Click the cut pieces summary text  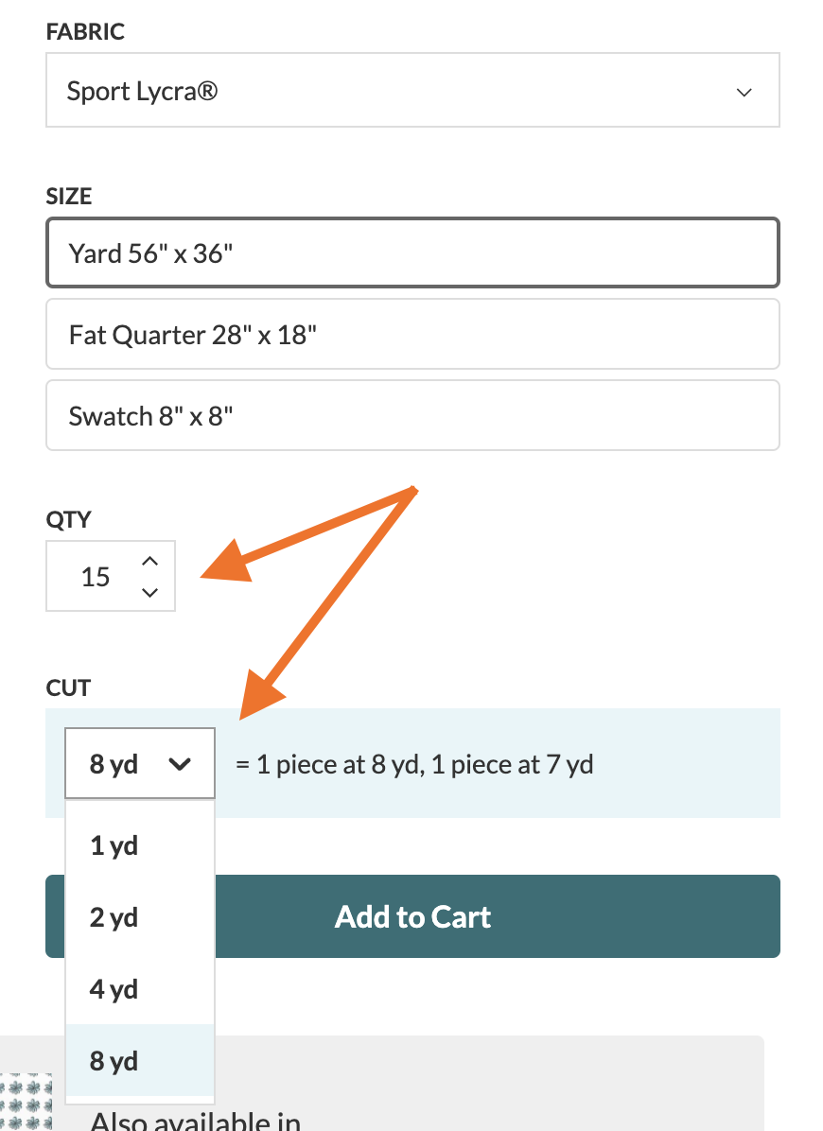coord(414,764)
